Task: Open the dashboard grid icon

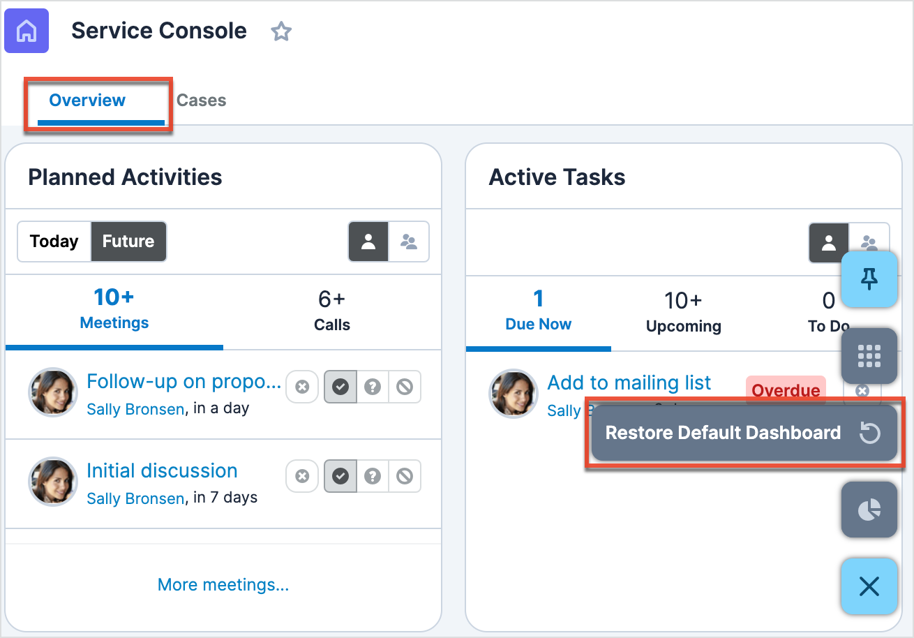Action: [869, 356]
